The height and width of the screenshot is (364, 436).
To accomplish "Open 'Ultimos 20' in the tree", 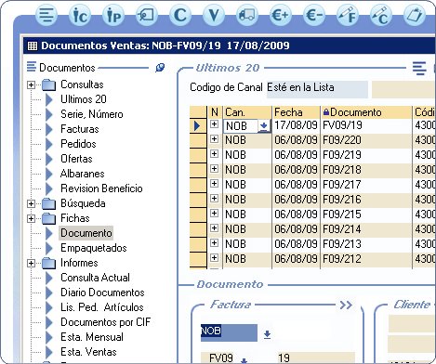I will 84,99.
